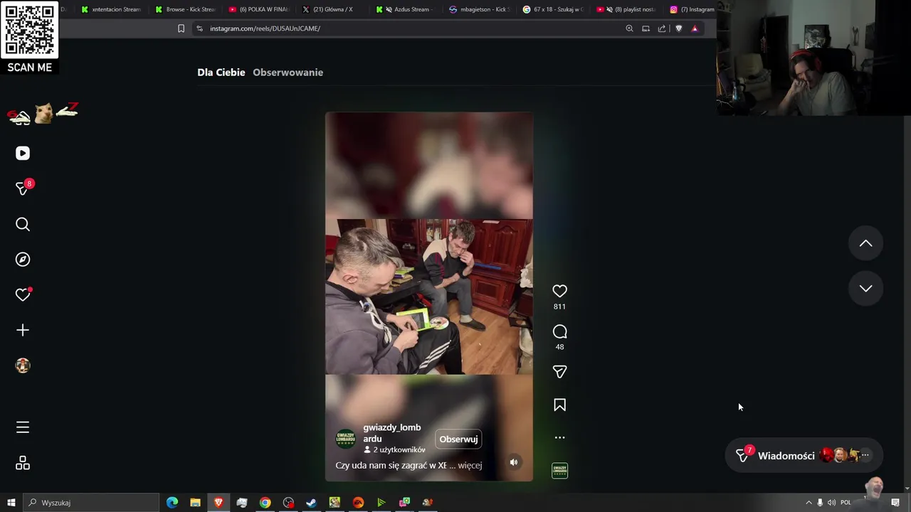Open gwiazdy_lombardu avatar picture
The image size is (911, 512).
[346, 439]
